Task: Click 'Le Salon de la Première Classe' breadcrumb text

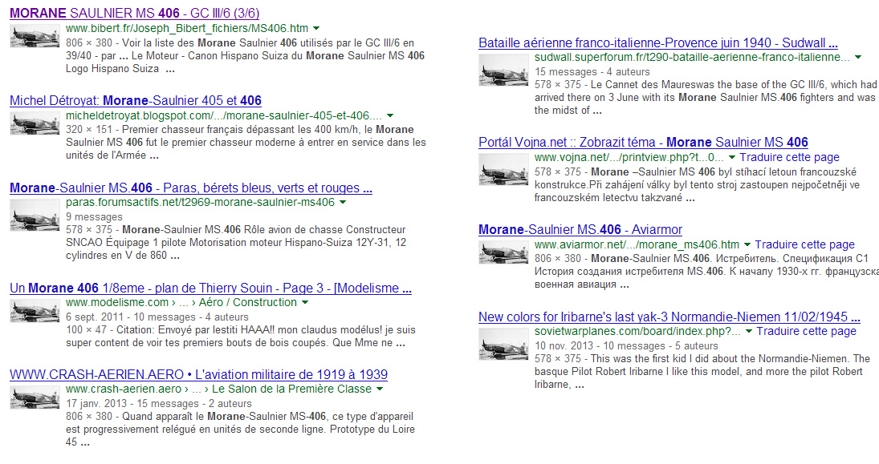Action: pyautogui.click(x=291, y=389)
